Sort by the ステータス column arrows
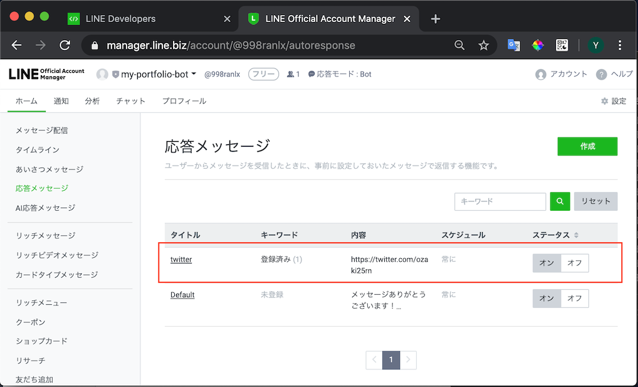This screenshot has height=387, width=638. [576, 235]
